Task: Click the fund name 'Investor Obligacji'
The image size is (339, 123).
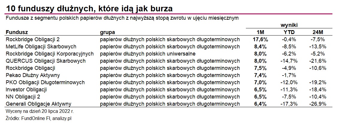Action: point(26,90)
